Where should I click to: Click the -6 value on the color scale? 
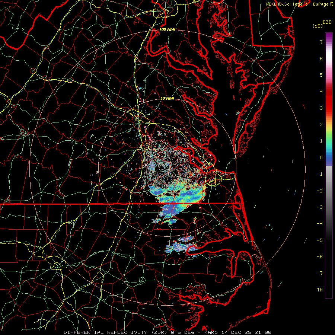tap(320, 257)
